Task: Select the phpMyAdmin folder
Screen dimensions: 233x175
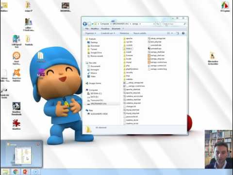Action: (131, 69)
